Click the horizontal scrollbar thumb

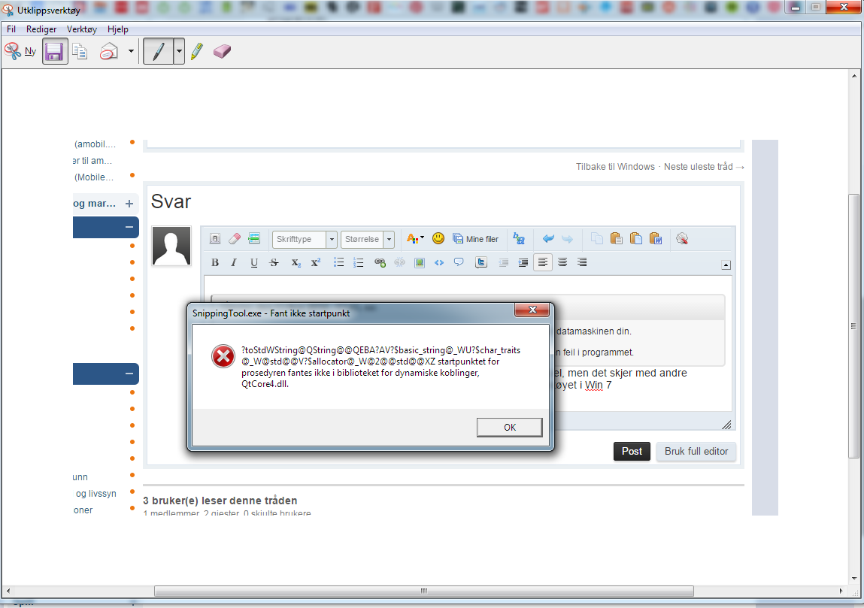tap(424, 591)
